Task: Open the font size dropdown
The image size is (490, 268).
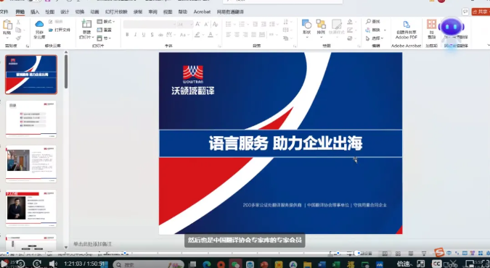Action: point(185,25)
